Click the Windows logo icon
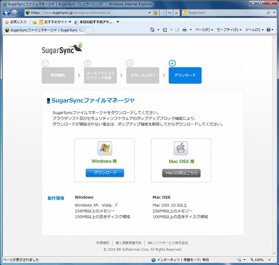Viewport: 279px width, 265px height. [x=105, y=149]
